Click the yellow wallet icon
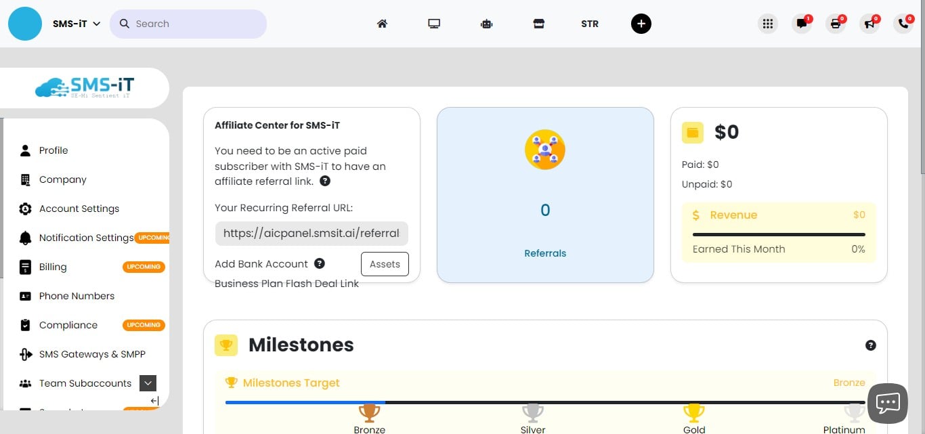The height and width of the screenshot is (434, 925). [693, 133]
